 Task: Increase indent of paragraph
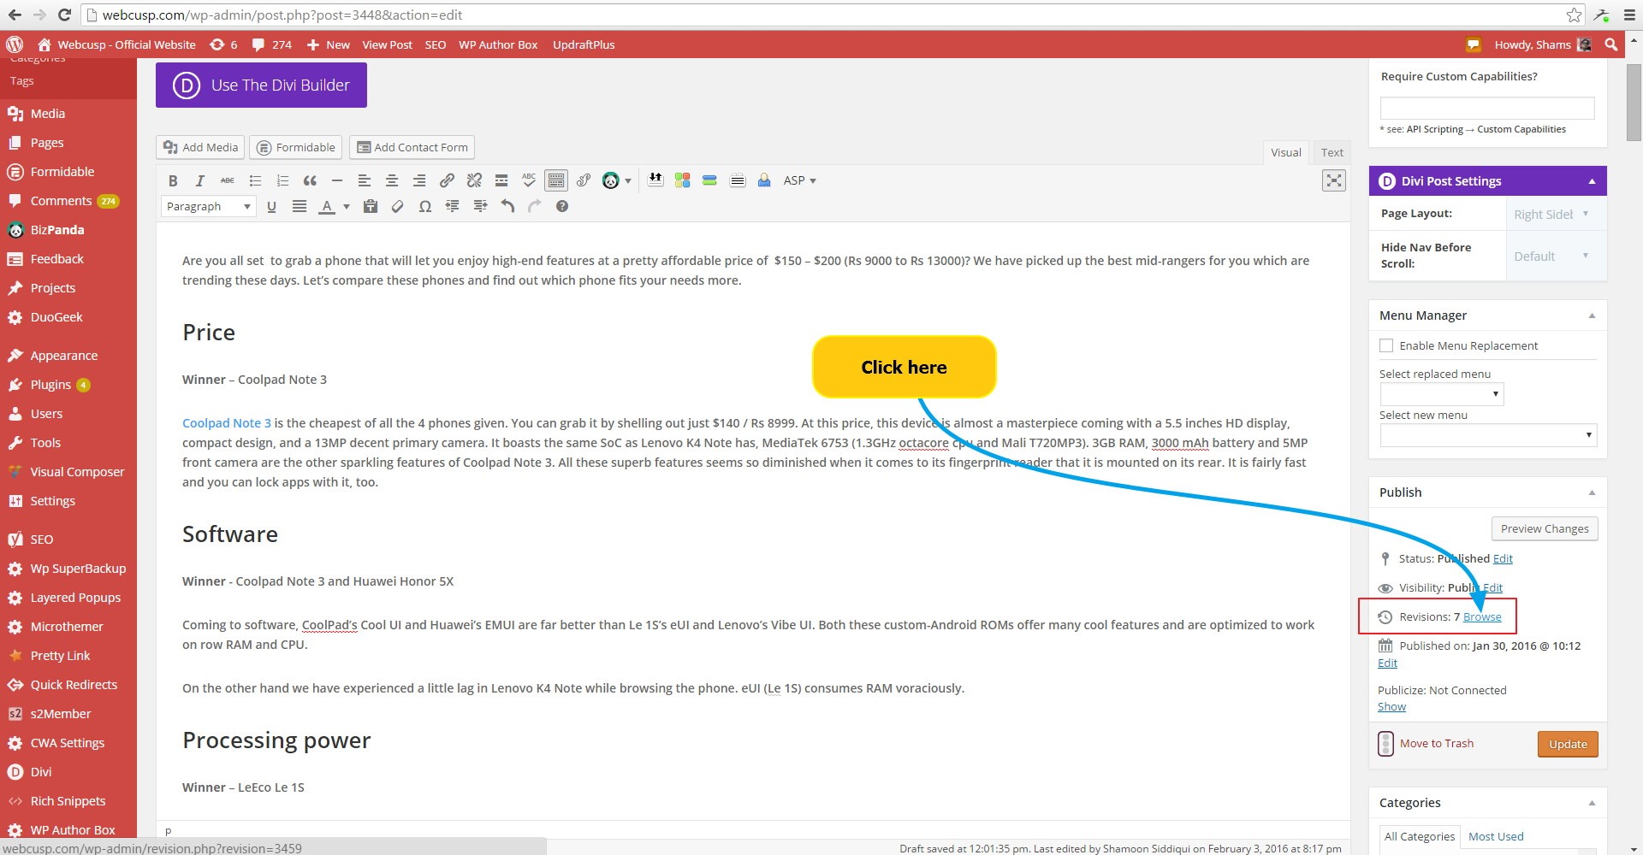point(480,206)
